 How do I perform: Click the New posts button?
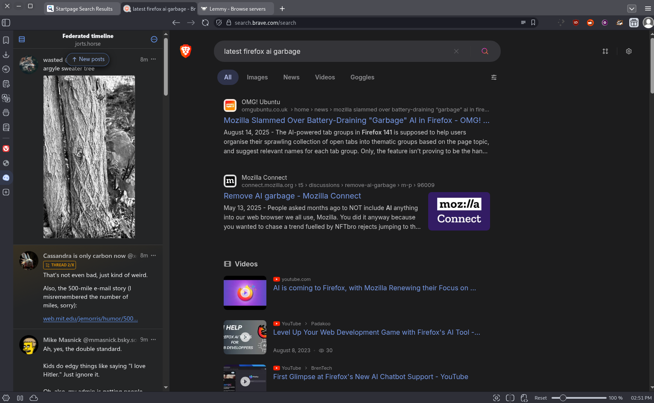point(88,59)
